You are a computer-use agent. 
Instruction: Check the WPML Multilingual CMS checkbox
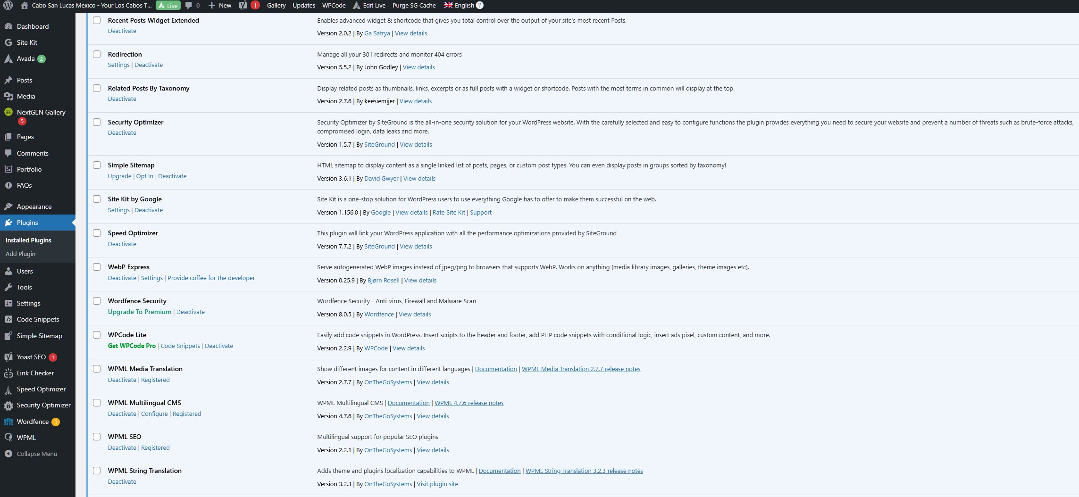[x=97, y=403]
